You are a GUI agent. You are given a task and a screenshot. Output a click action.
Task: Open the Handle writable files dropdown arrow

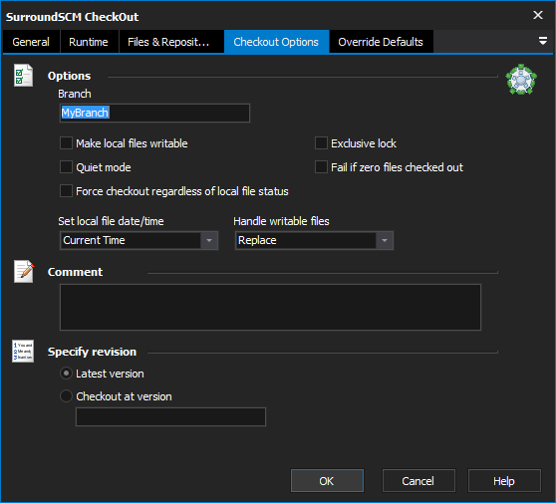point(385,240)
